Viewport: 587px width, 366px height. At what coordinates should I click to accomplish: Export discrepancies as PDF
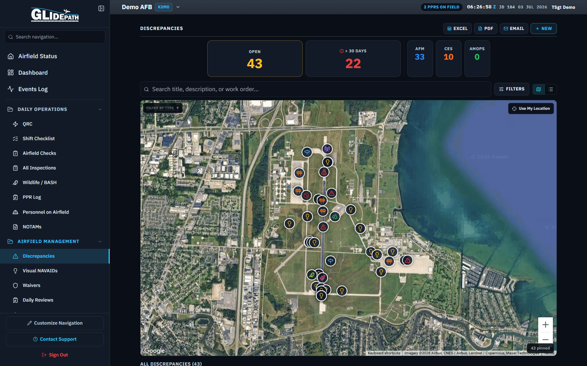point(486,29)
